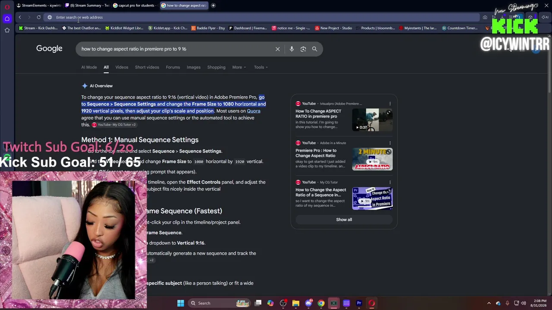This screenshot has width=552, height=310.
Task: Switch to the StreamElements tab
Action: 39,6
